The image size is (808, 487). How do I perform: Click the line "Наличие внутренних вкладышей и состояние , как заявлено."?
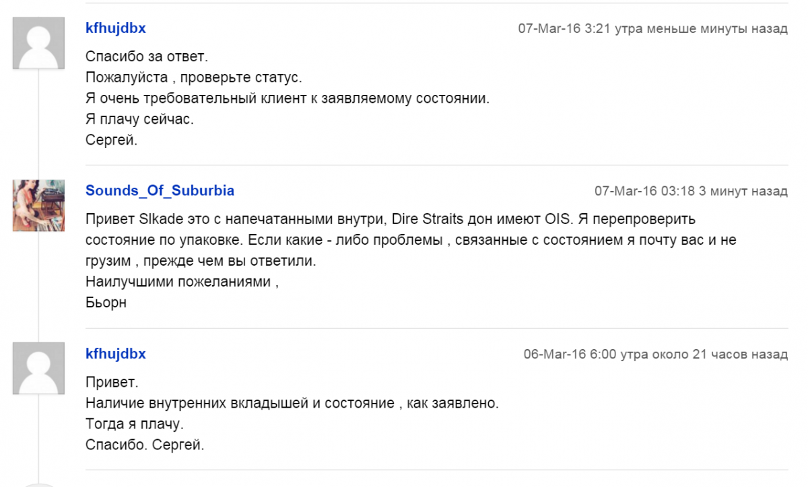coord(292,404)
